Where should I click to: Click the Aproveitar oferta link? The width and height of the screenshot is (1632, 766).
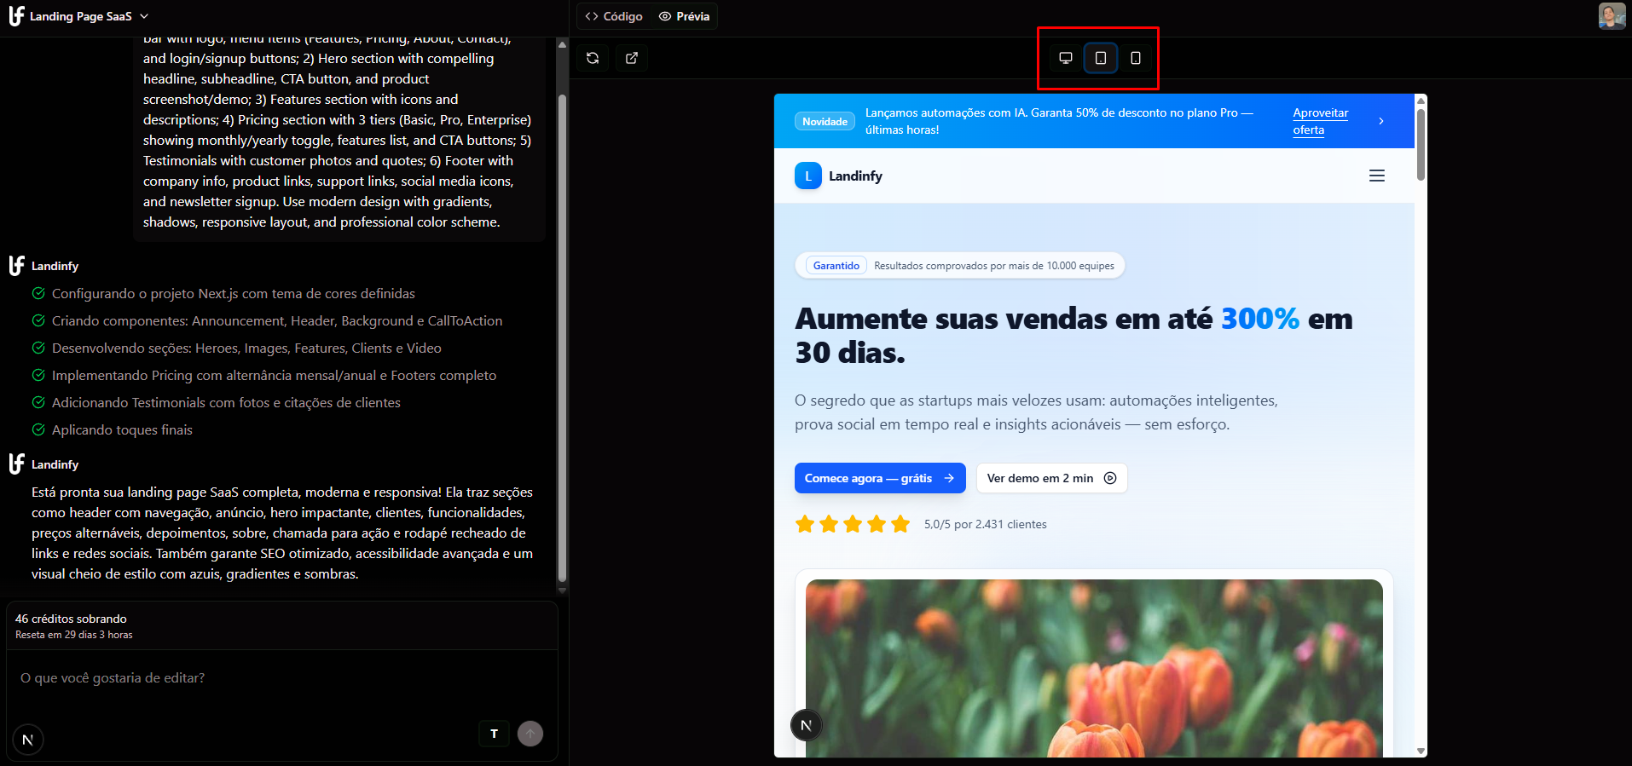(x=1319, y=121)
